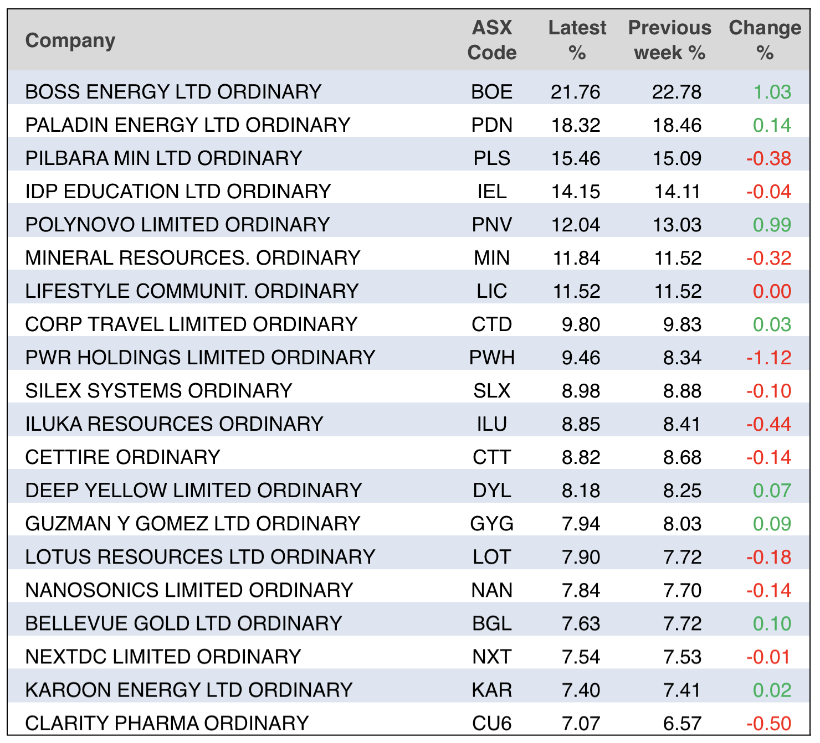
Task: Click the ASX Code column header
Action: click(x=491, y=40)
